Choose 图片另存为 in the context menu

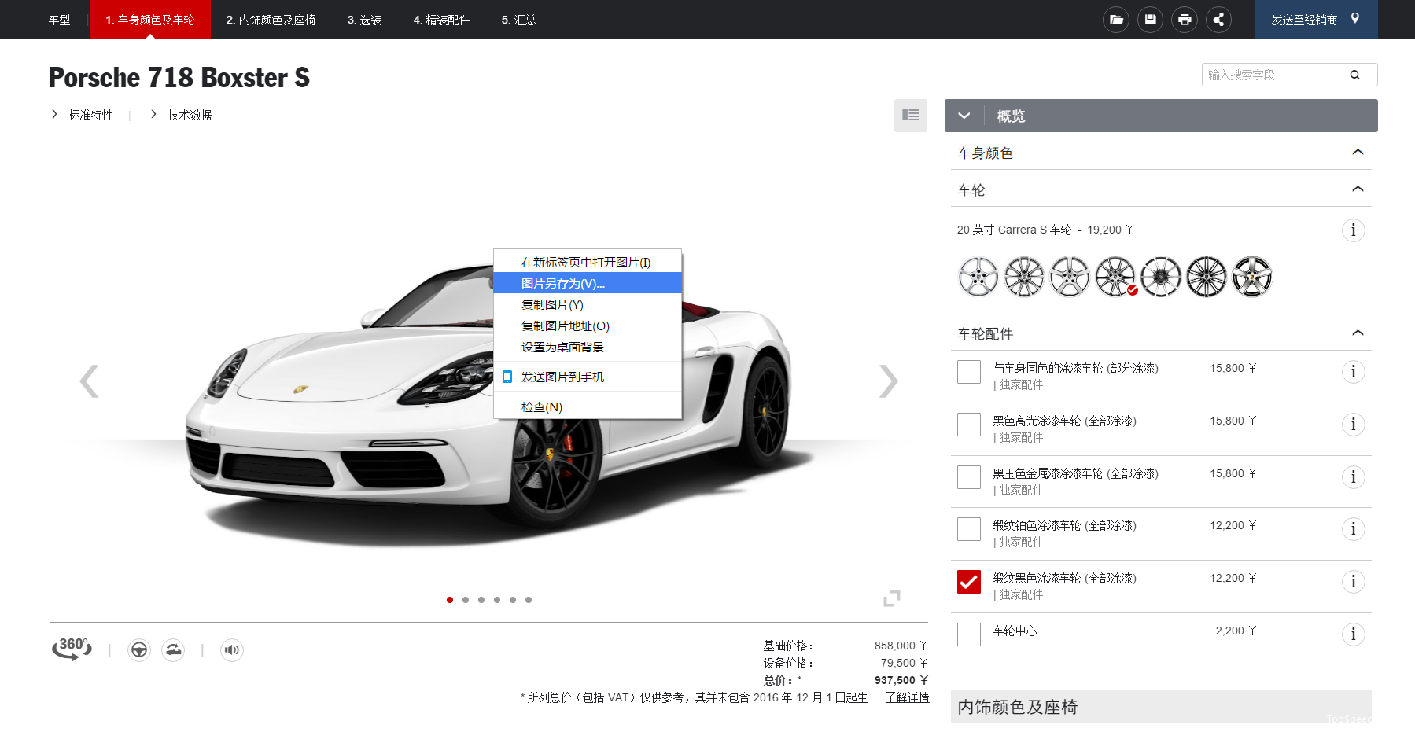coord(563,283)
